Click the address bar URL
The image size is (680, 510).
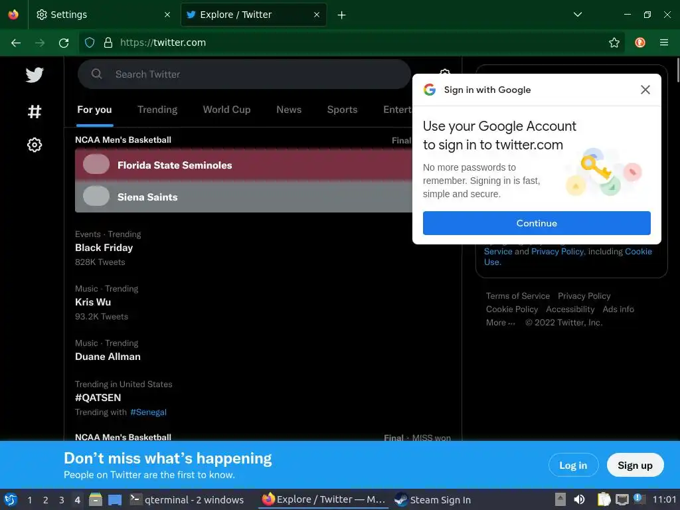163,42
